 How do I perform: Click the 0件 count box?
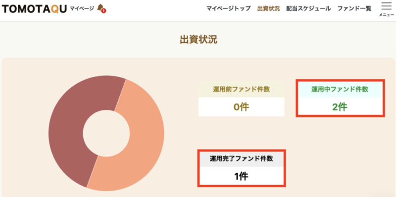coord(241,107)
